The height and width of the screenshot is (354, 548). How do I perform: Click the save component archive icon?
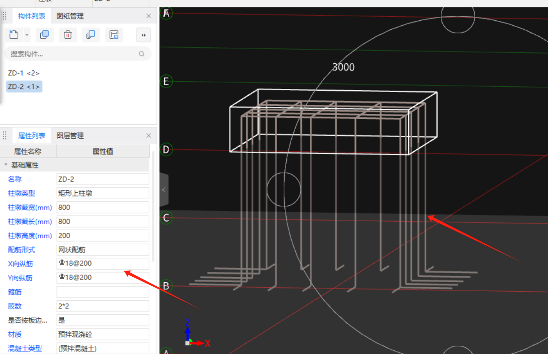[114, 35]
